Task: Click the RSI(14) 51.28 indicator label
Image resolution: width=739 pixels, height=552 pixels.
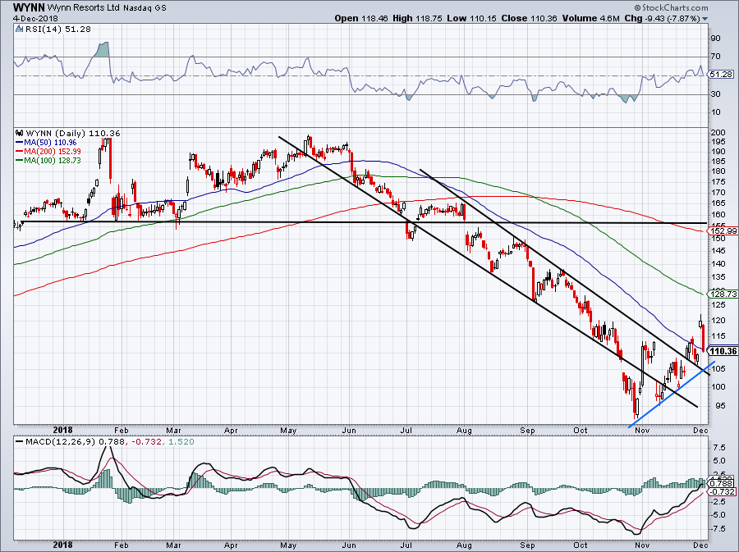Action: 58,30
